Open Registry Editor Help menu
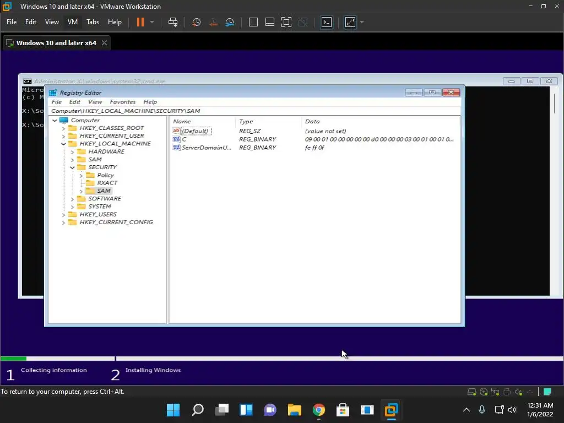 [x=150, y=102]
